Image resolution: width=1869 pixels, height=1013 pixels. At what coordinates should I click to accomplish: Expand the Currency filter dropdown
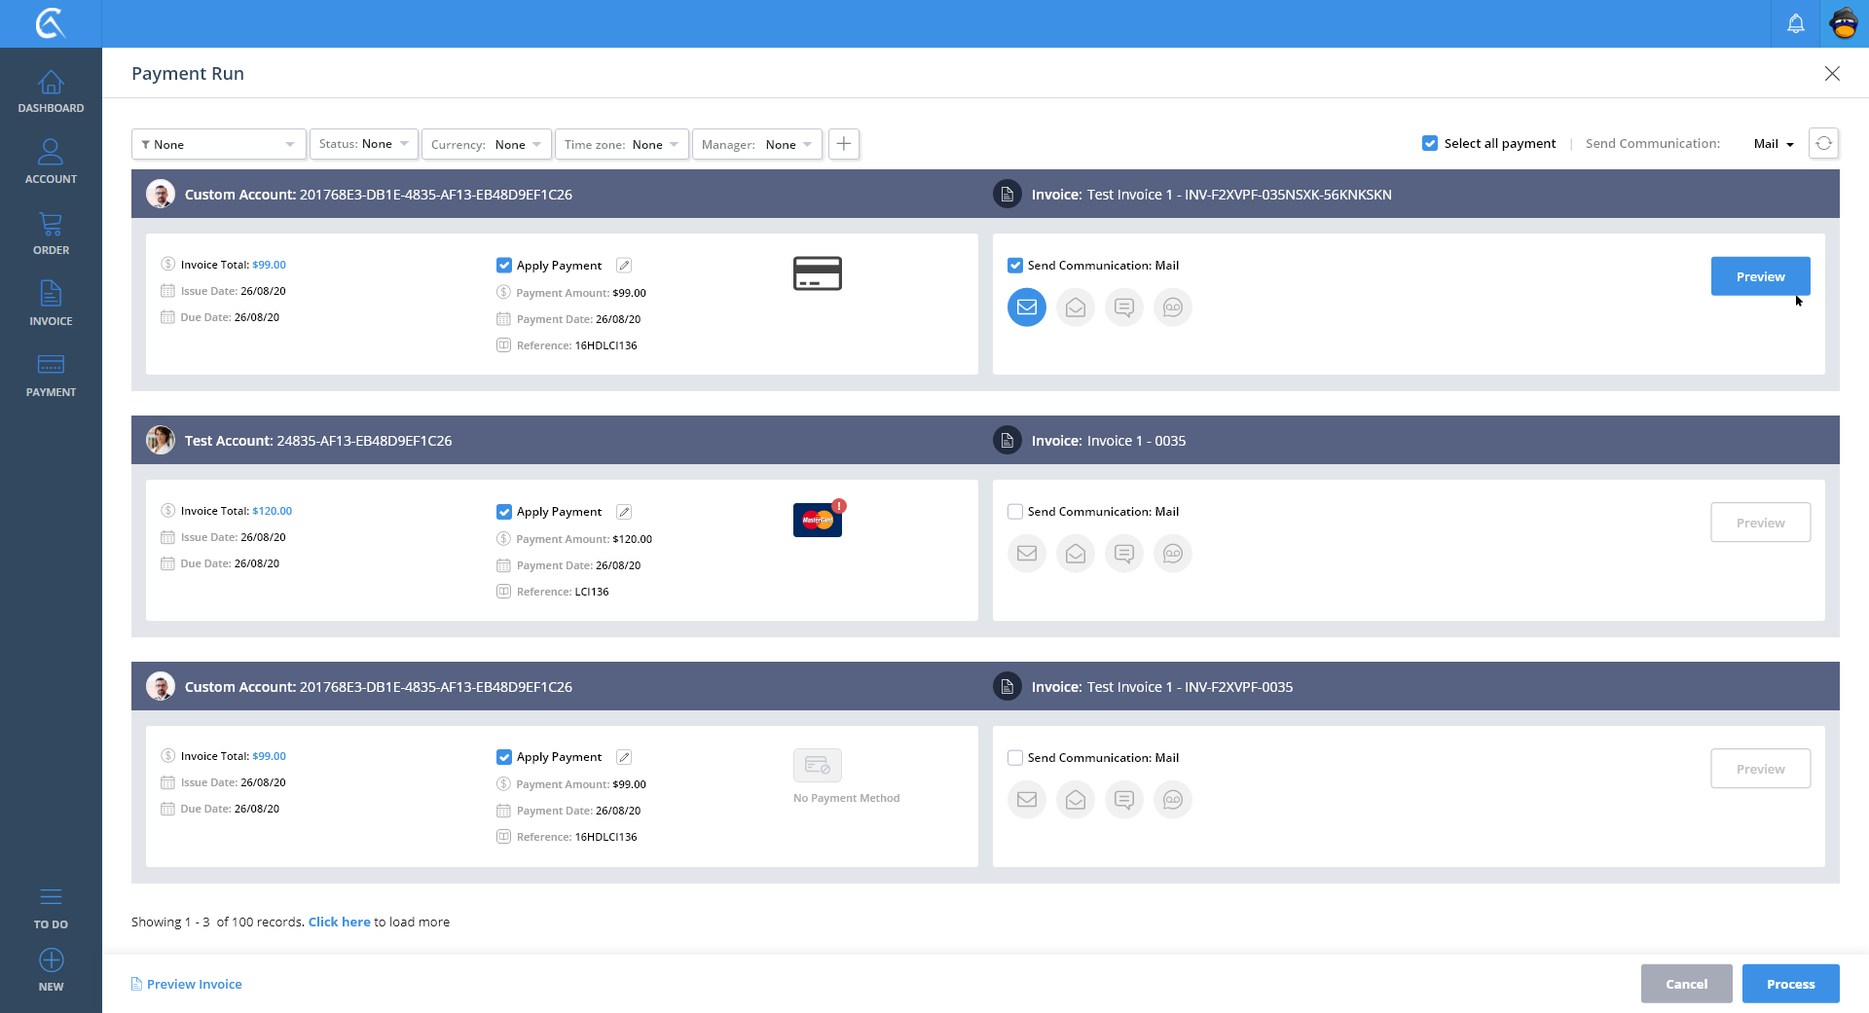487,144
